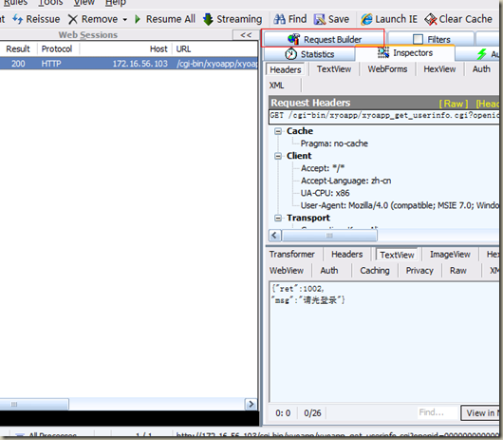
Task: Click the [Raw] link in Request Headers
Action: tap(454, 104)
